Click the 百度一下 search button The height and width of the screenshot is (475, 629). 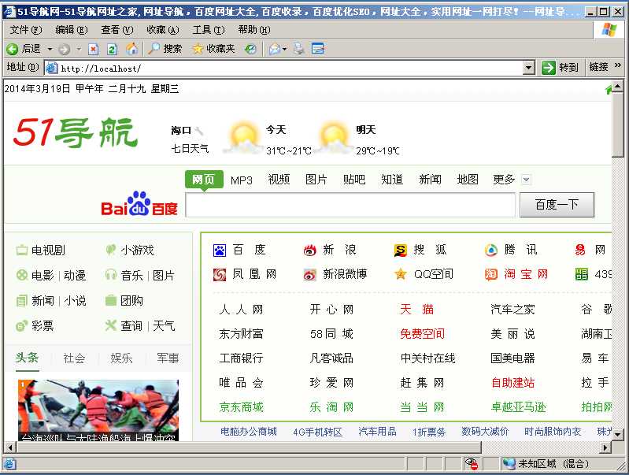(557, 205)
